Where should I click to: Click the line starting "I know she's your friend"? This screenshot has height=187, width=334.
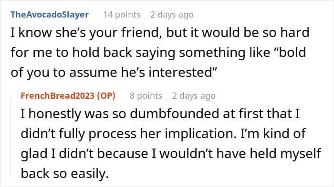[160, 33]
